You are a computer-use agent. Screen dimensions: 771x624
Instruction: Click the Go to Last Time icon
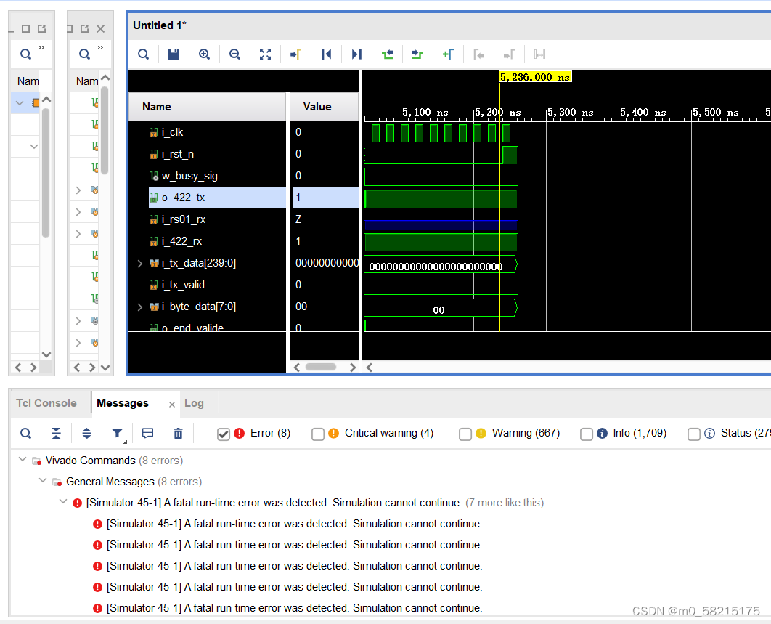pyautogui.click(x=355, y=54)
